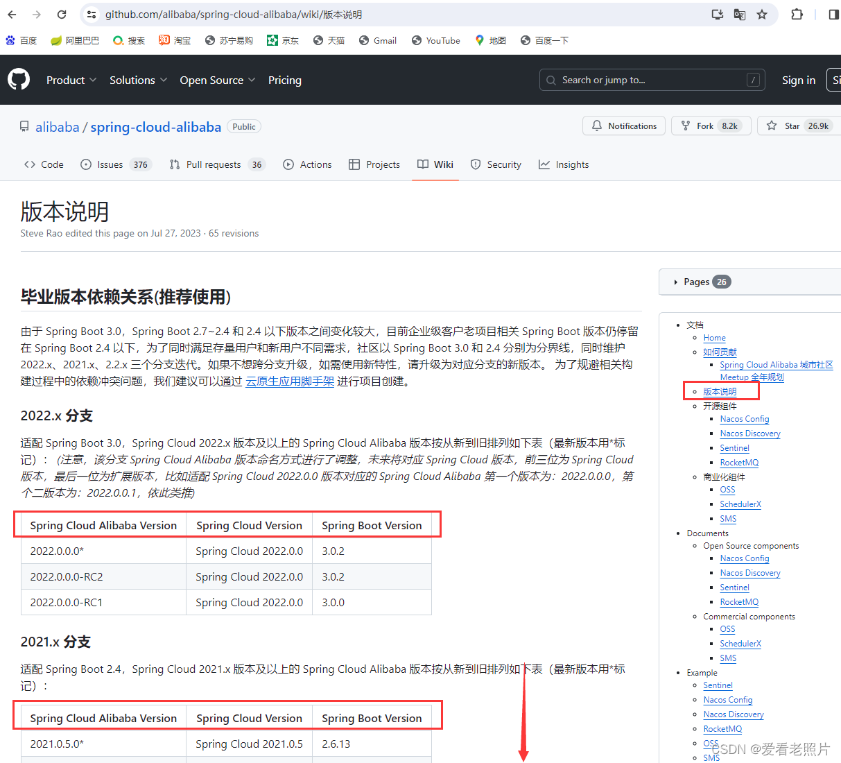
Task: Open the 云原生应用脚手架 link
Action: click(290, 381)
